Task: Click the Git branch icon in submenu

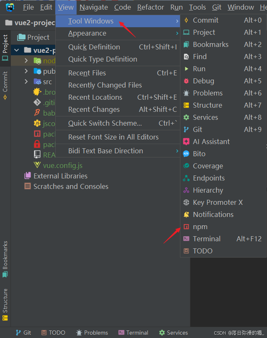Action: [x=186, y=129]
